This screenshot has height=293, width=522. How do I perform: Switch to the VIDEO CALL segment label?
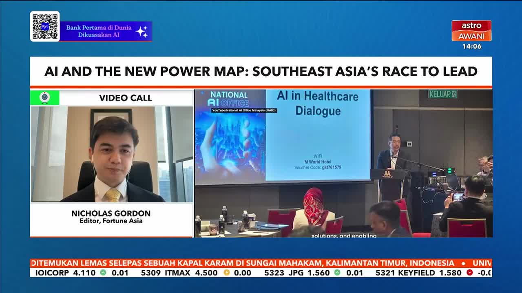(x=125, y=98)
